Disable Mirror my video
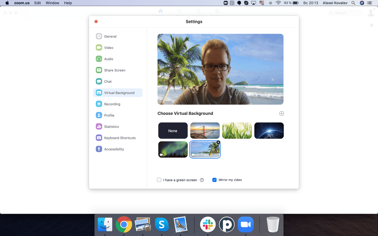 coord(214,180)
